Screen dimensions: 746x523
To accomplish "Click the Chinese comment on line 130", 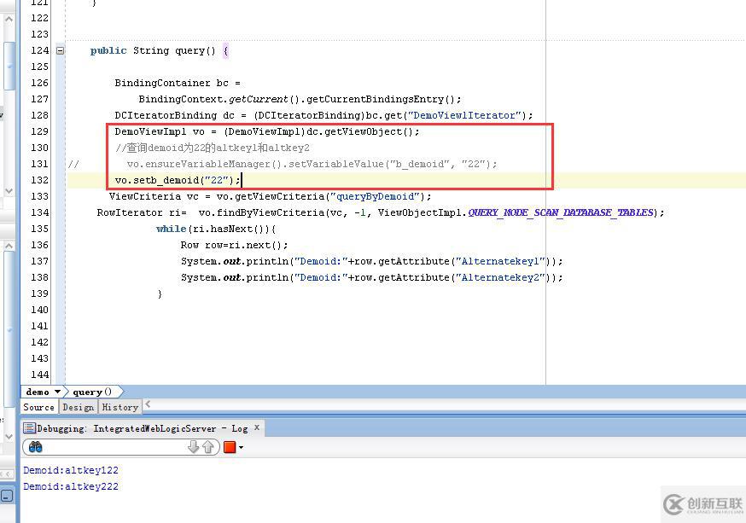I will click(x=213, y=148).
